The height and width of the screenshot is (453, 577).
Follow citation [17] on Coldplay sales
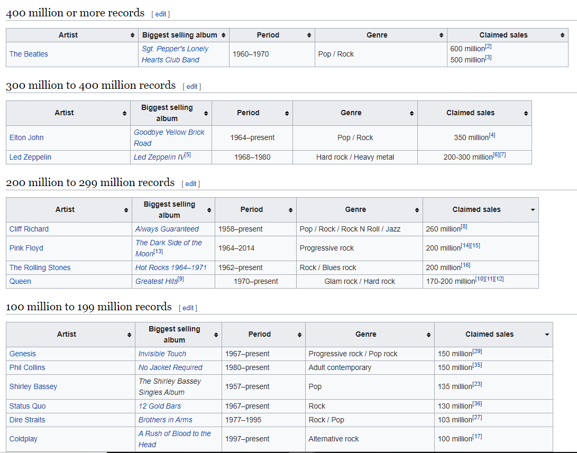click(477, 437)
